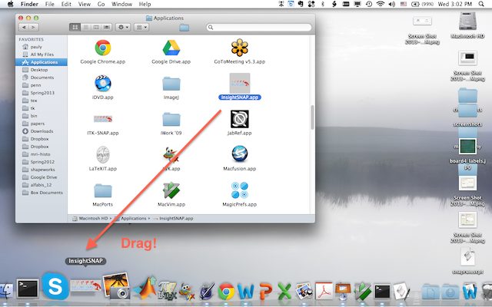Screen dimensions: 492x307
Task: Open the Apple menu
Action: [x=10, y=4]
